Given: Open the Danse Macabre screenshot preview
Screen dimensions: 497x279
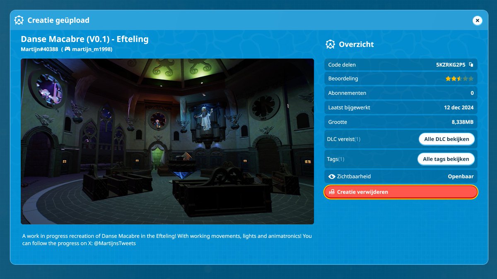Looking at the screenshot, I should pos(167,141).
